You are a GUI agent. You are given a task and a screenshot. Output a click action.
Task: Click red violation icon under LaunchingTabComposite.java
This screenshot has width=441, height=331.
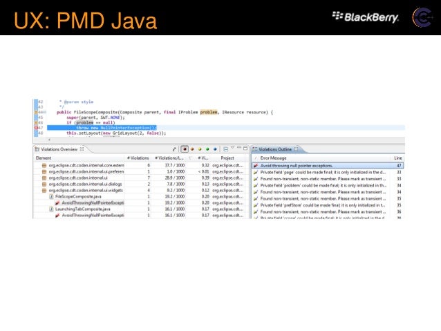coord(57,215)
